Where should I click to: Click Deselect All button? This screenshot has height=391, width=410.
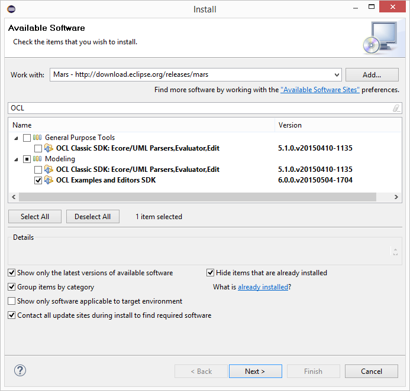pyautogui.click(x=93, y=217)
